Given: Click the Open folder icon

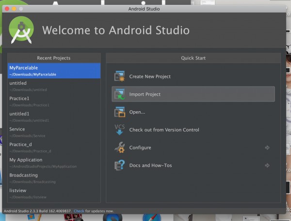Looking at the screenshot, I should [x=119, y=112].
